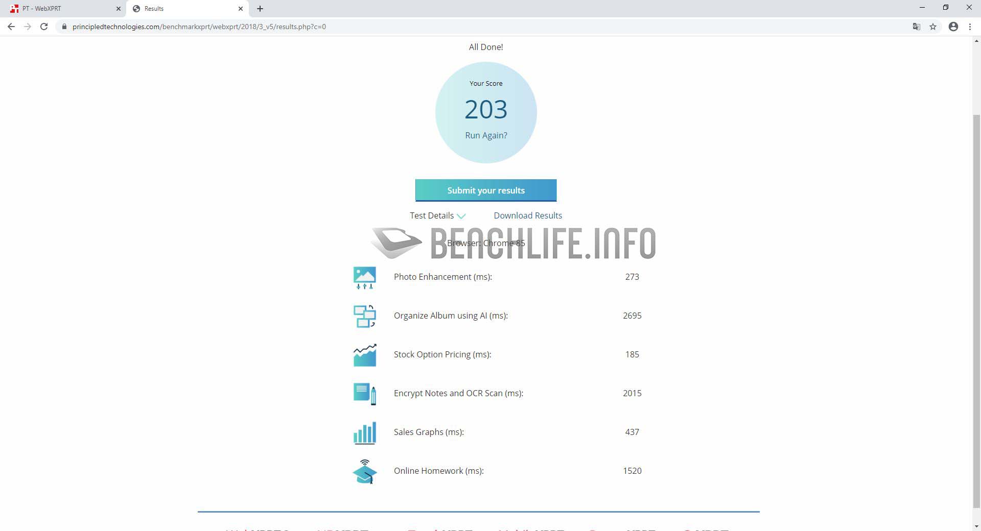
Task: Open a new browser tab
Action: [x=260, y=9]
